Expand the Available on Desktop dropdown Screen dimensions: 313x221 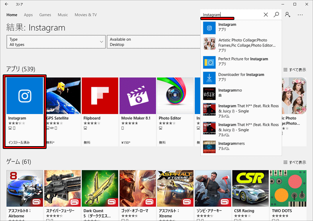(x=154, y=42)
